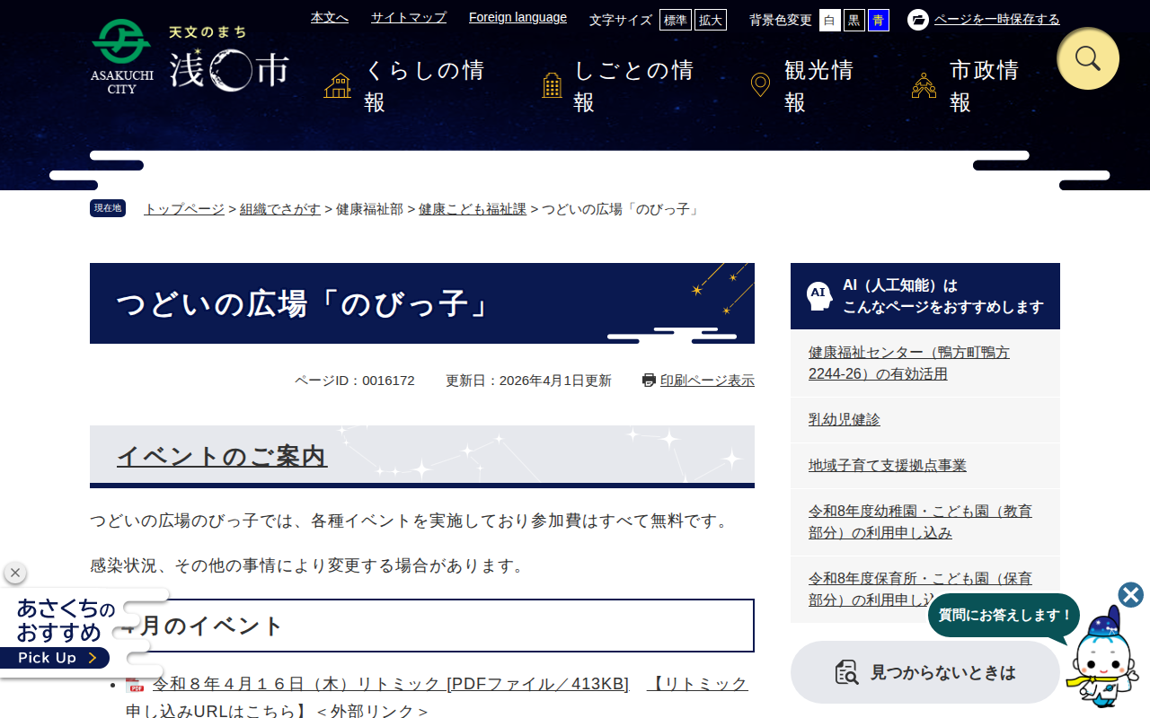This screenshot has width=1150, height=718.
Task: Click the 更新日：2026年4月1日更新 text
Action: pos(528,381)
